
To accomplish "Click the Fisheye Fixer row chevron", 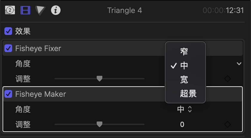I will pos(239,63).
